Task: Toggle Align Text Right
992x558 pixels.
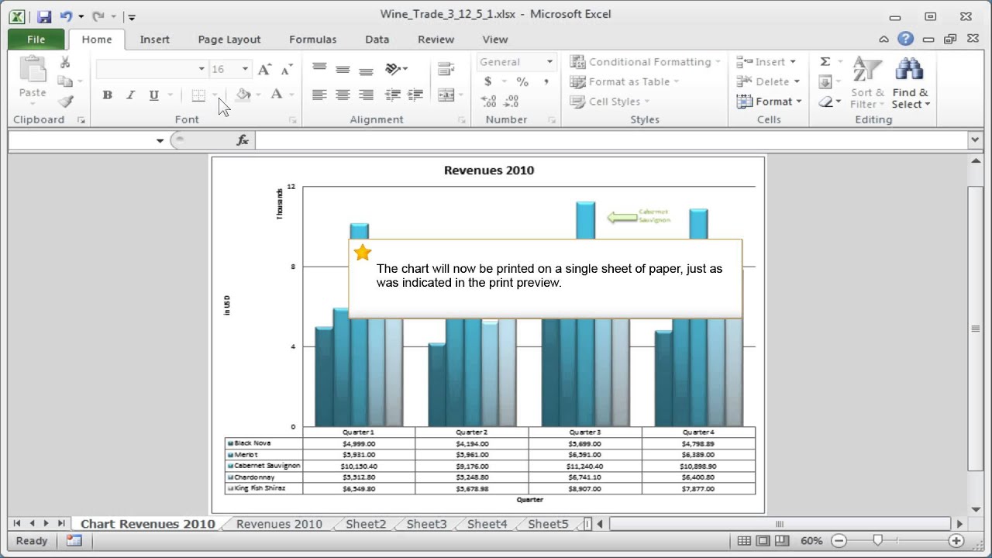Action: point(366,95)
